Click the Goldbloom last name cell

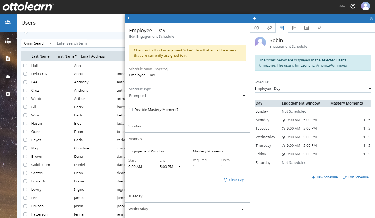pyautogui.click(x=41, y=165)
